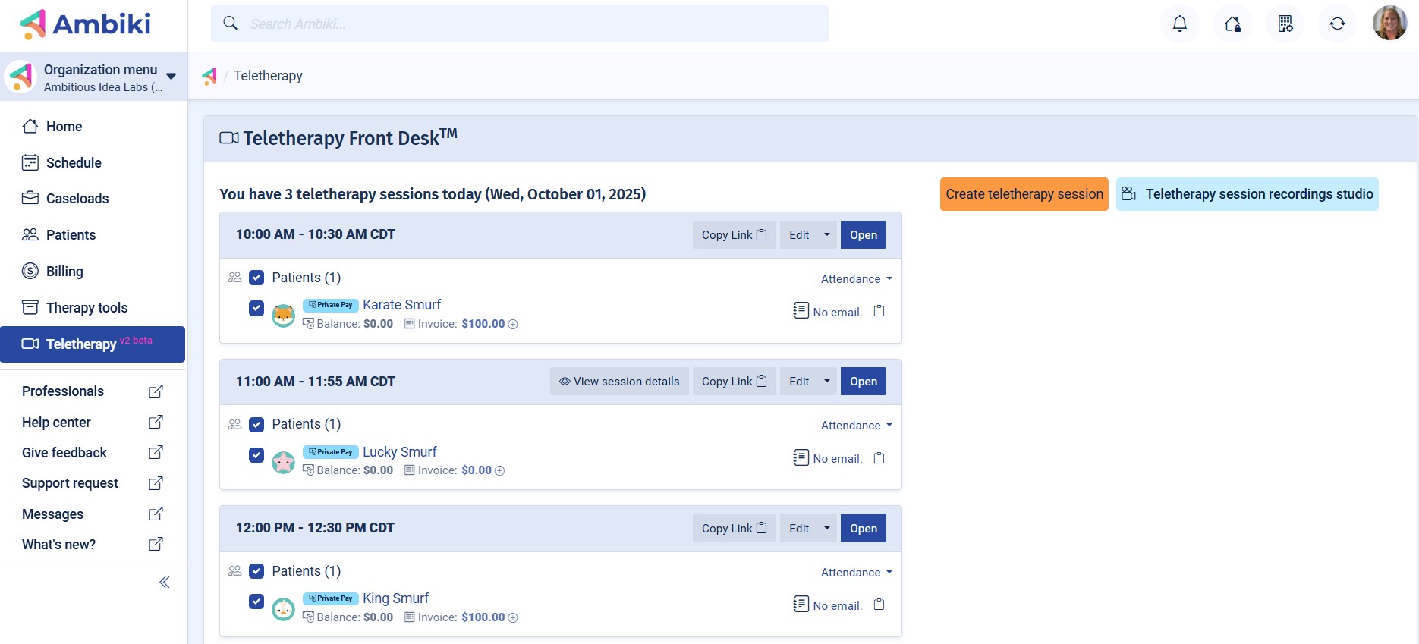Select Billing in the sidebar menu
Screen dimensions: 1419x644
click(64, 272)
